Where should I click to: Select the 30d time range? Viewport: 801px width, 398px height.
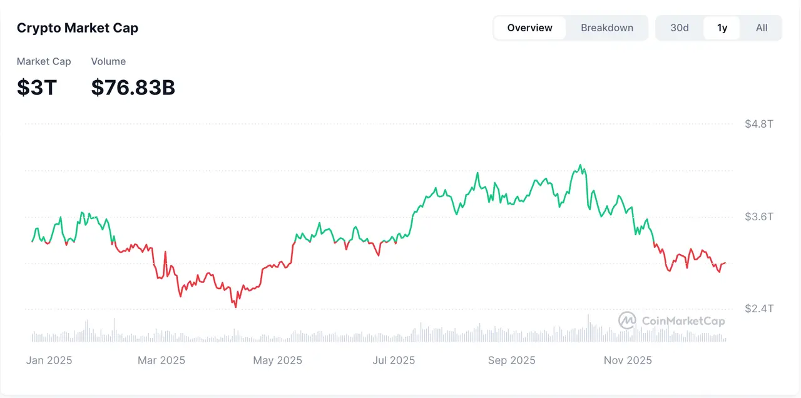[x=680, y=28]
